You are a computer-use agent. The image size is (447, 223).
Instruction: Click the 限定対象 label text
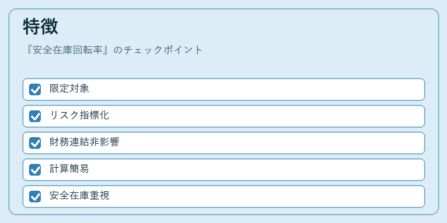pos(69,89)
